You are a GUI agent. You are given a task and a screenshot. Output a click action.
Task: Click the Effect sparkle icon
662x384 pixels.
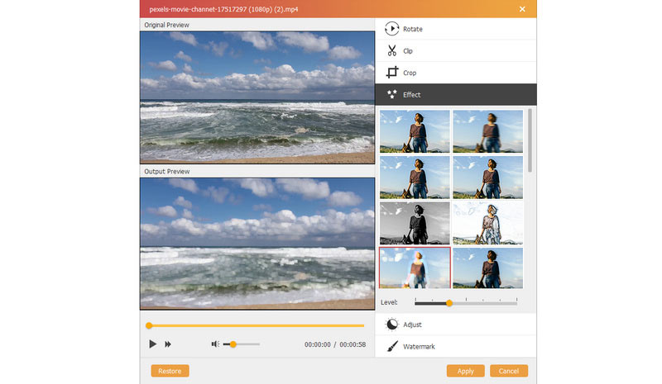click(392, 94)
